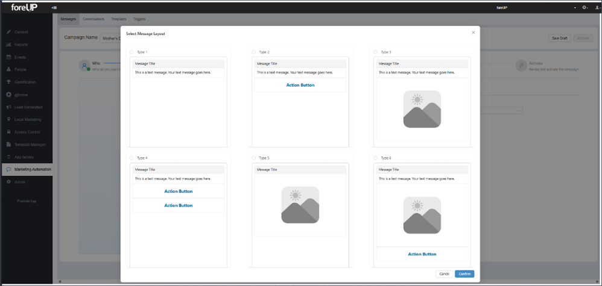Click the Type 5 image placeholder thumbnail
The width and height of the screenshot is (602, 286).
300,205
